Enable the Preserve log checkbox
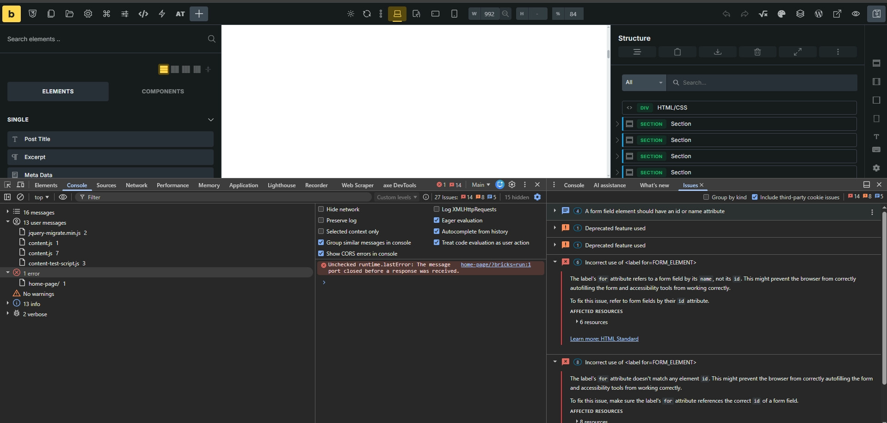This screenshot has height=423, width=887. (x=321, y=221)
